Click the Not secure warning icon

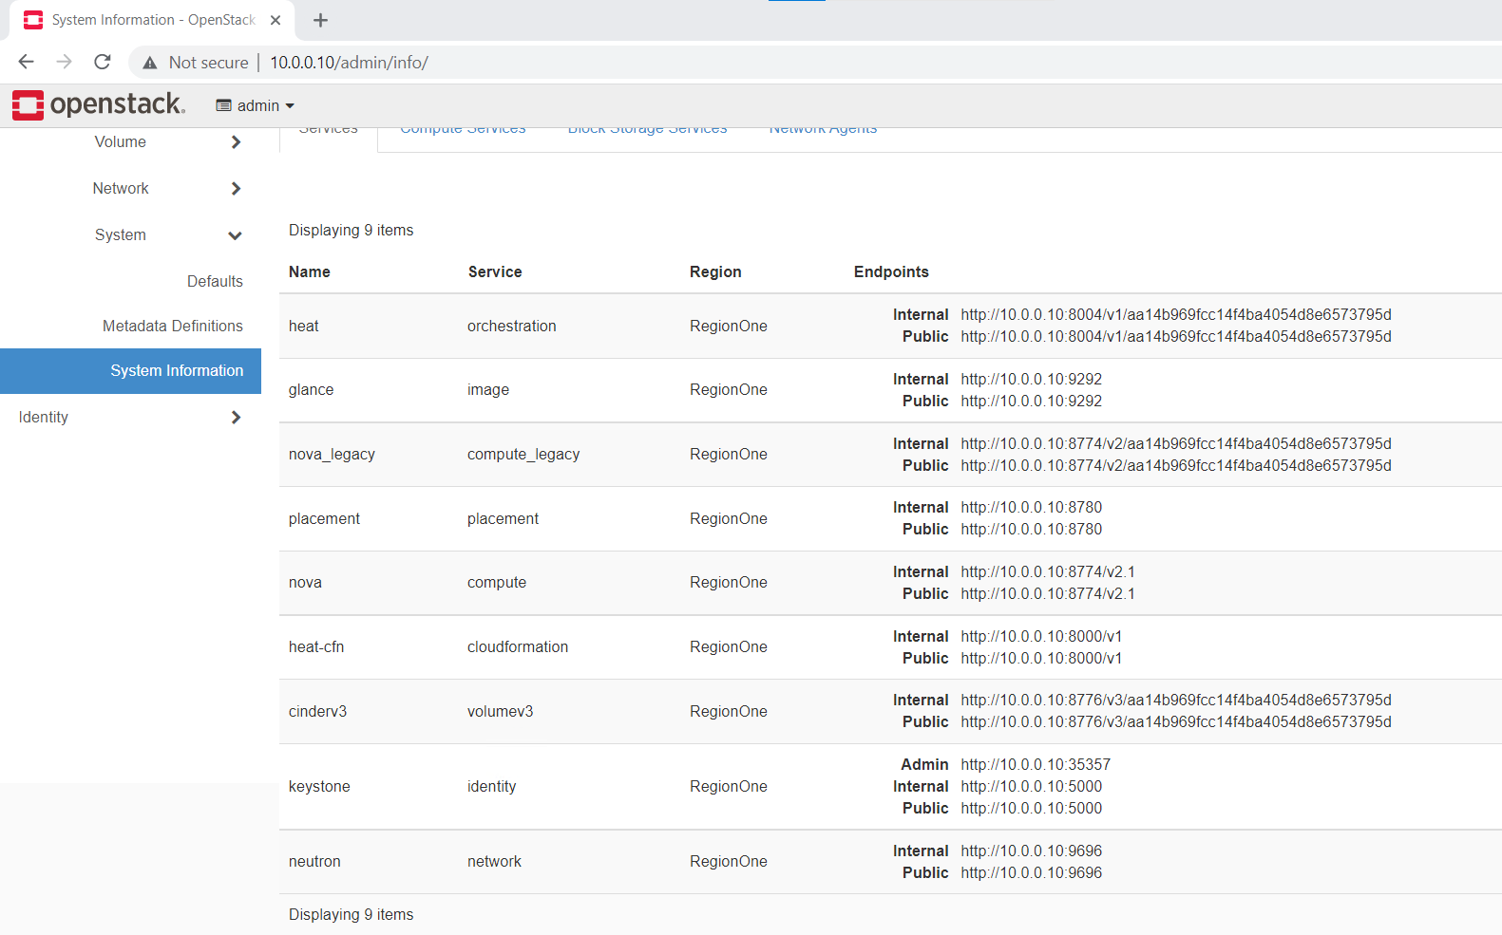150,63
